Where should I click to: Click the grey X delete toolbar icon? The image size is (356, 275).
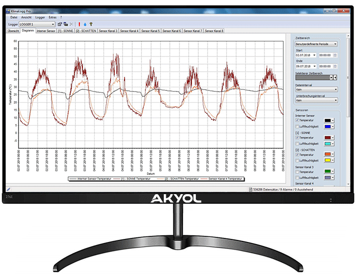coord(71,24)
